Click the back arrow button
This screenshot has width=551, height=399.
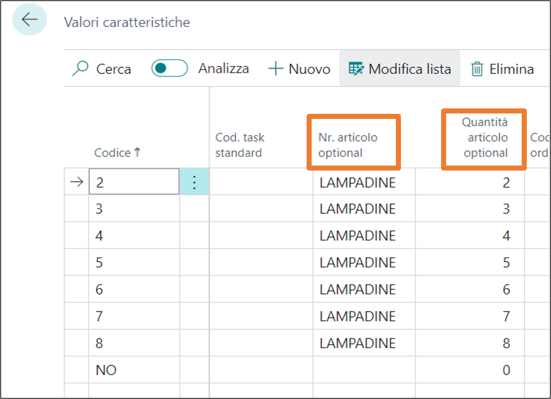pos(29,20)
